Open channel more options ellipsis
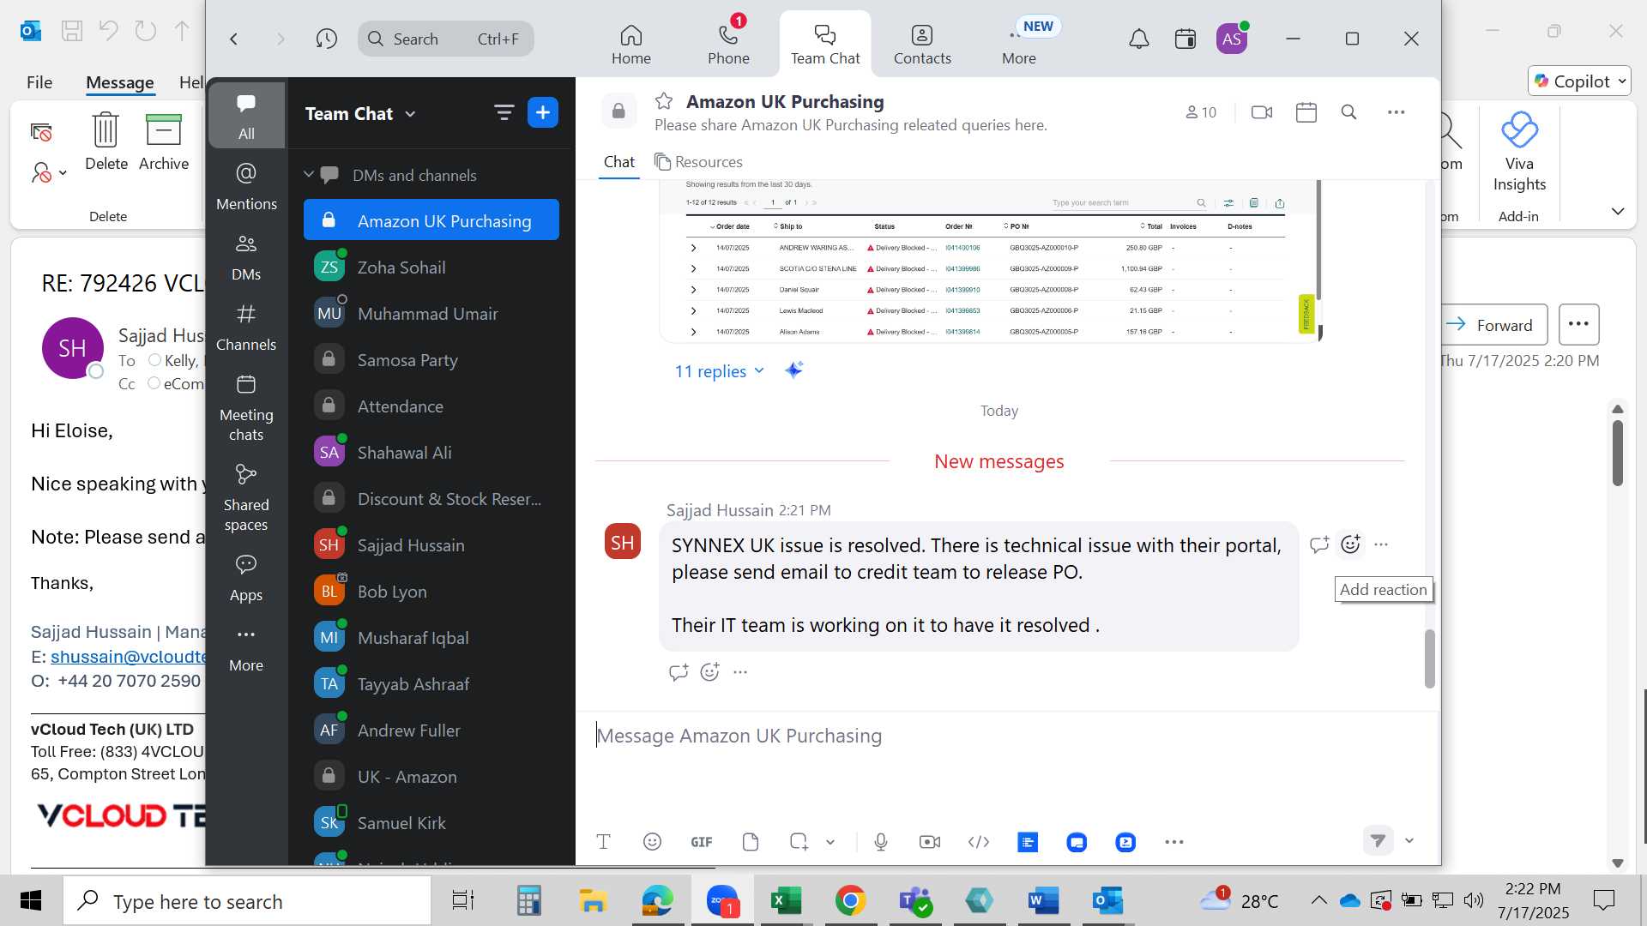 (x=1397, y=112)
